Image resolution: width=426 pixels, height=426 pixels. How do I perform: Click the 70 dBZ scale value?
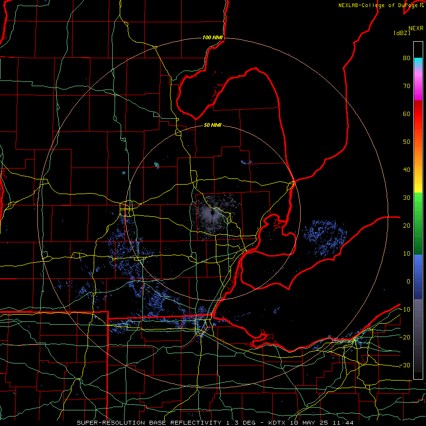(407, 86)
